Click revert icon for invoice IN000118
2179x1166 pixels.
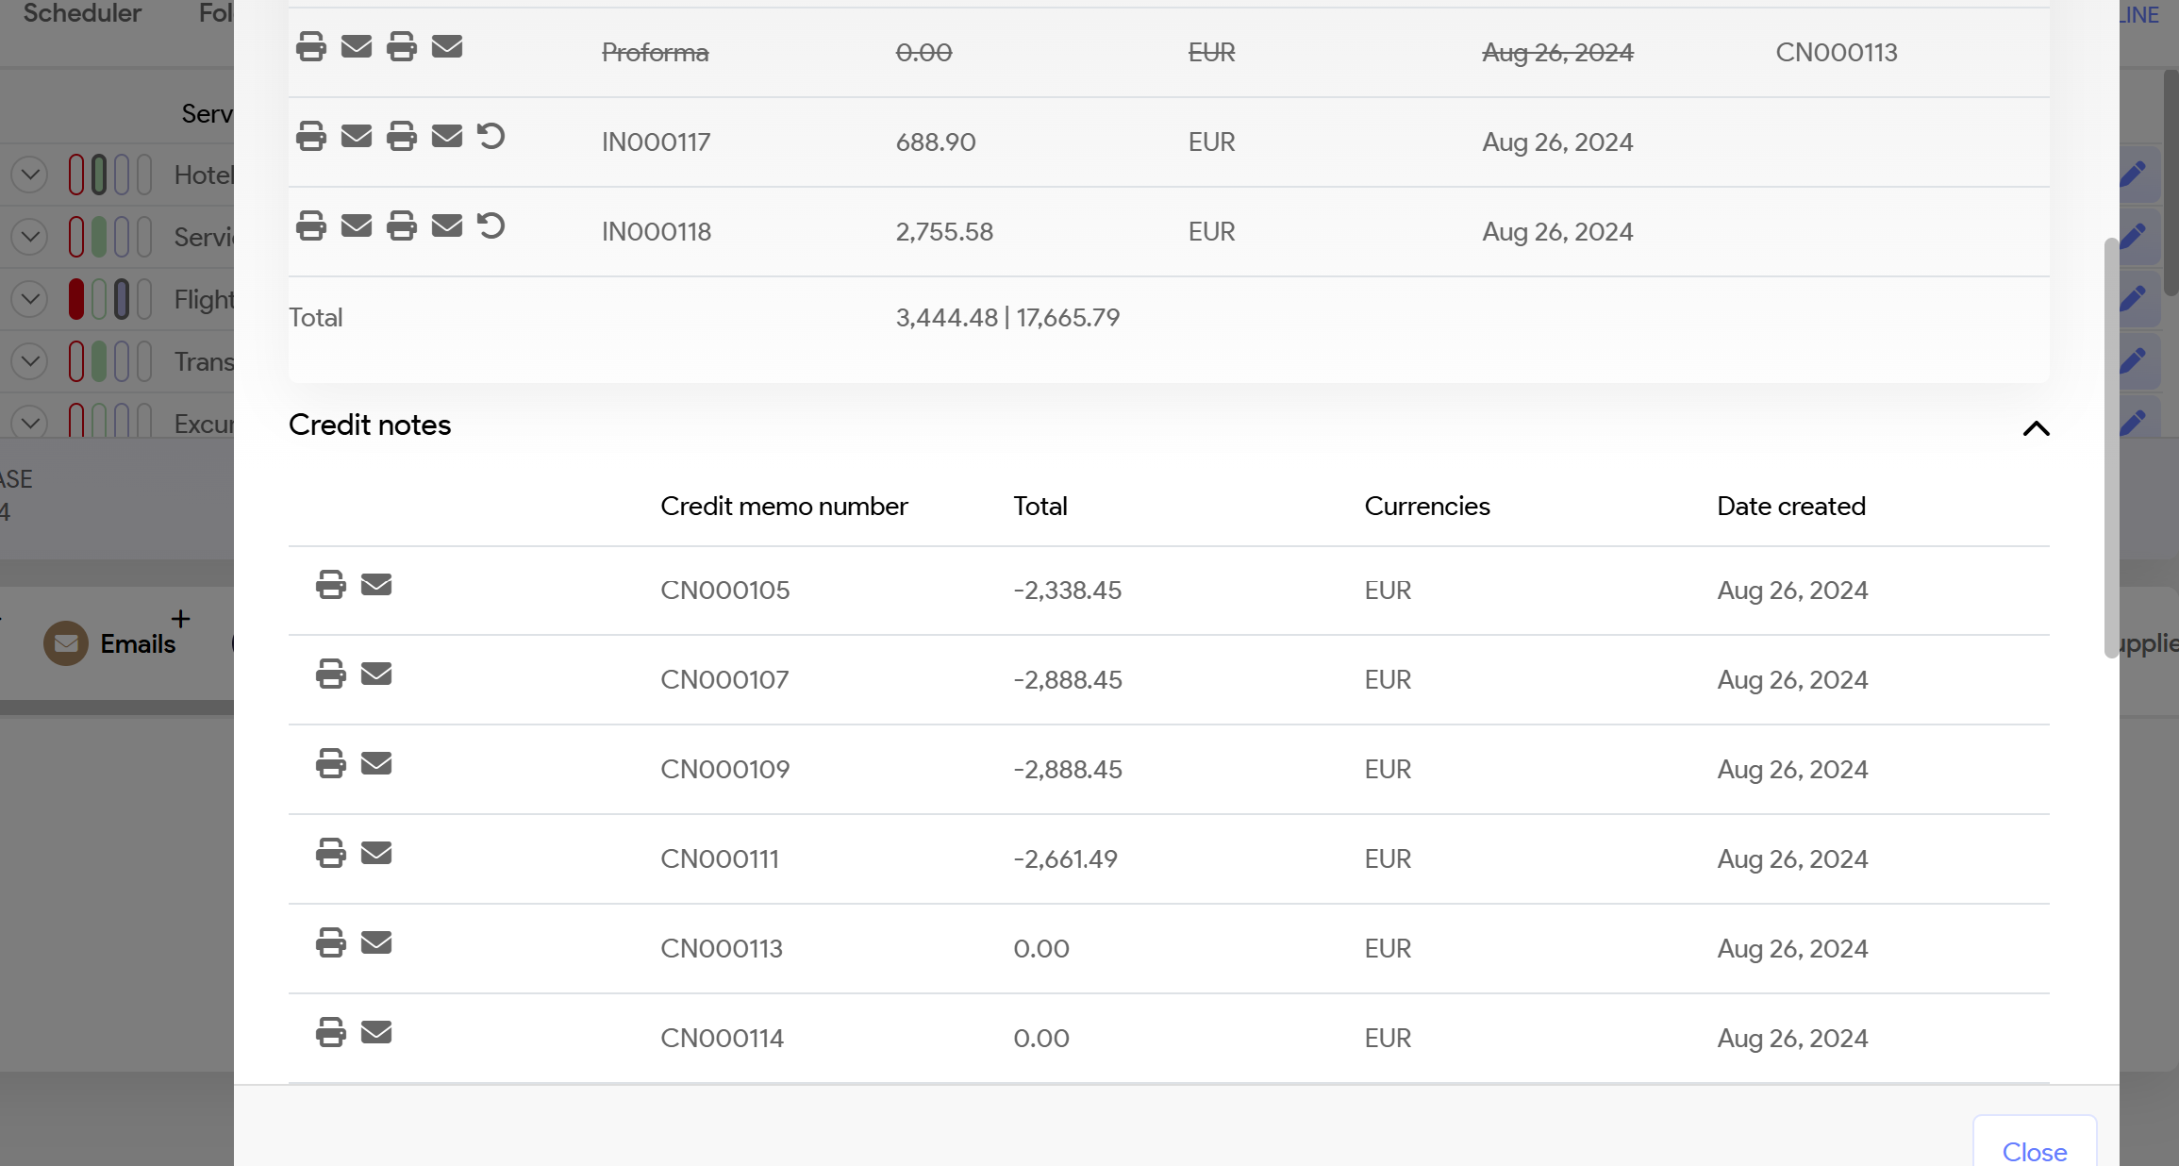(x=491, y=226)
